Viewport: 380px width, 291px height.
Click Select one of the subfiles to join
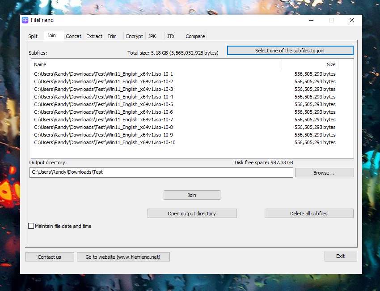tap(290, 51)
